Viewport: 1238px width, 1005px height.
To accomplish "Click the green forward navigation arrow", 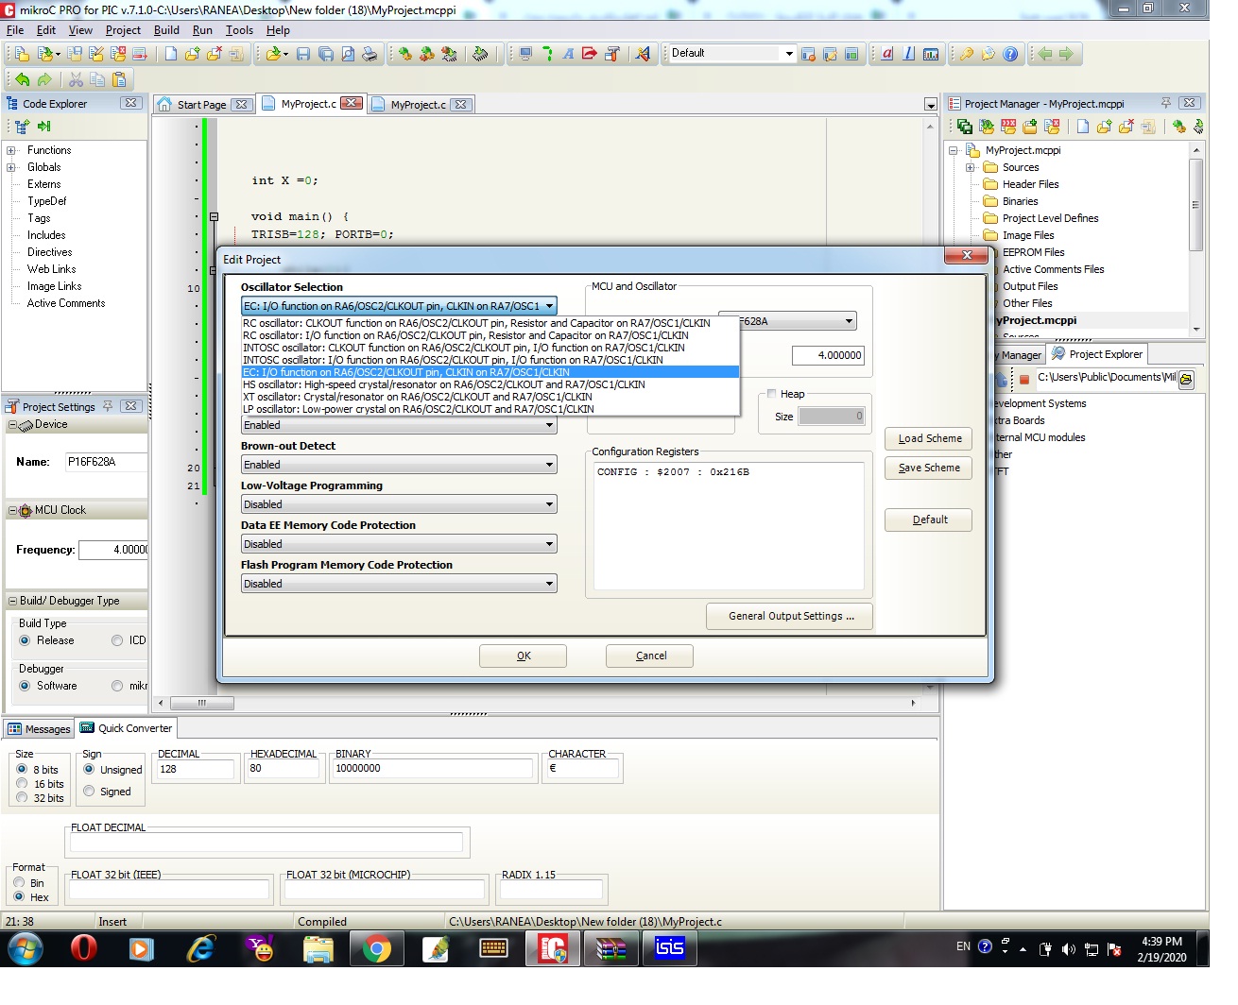I will pyautogui.click(x=1066, y=54).
